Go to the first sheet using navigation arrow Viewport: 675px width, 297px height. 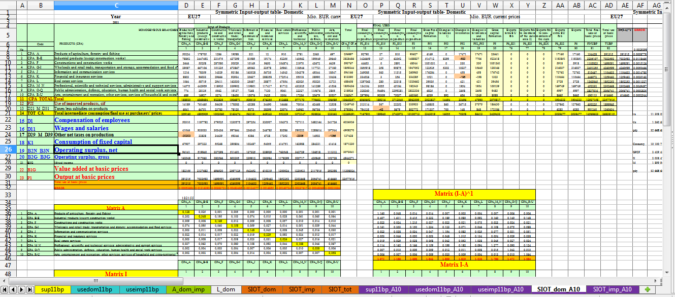(x=6, y=289)
